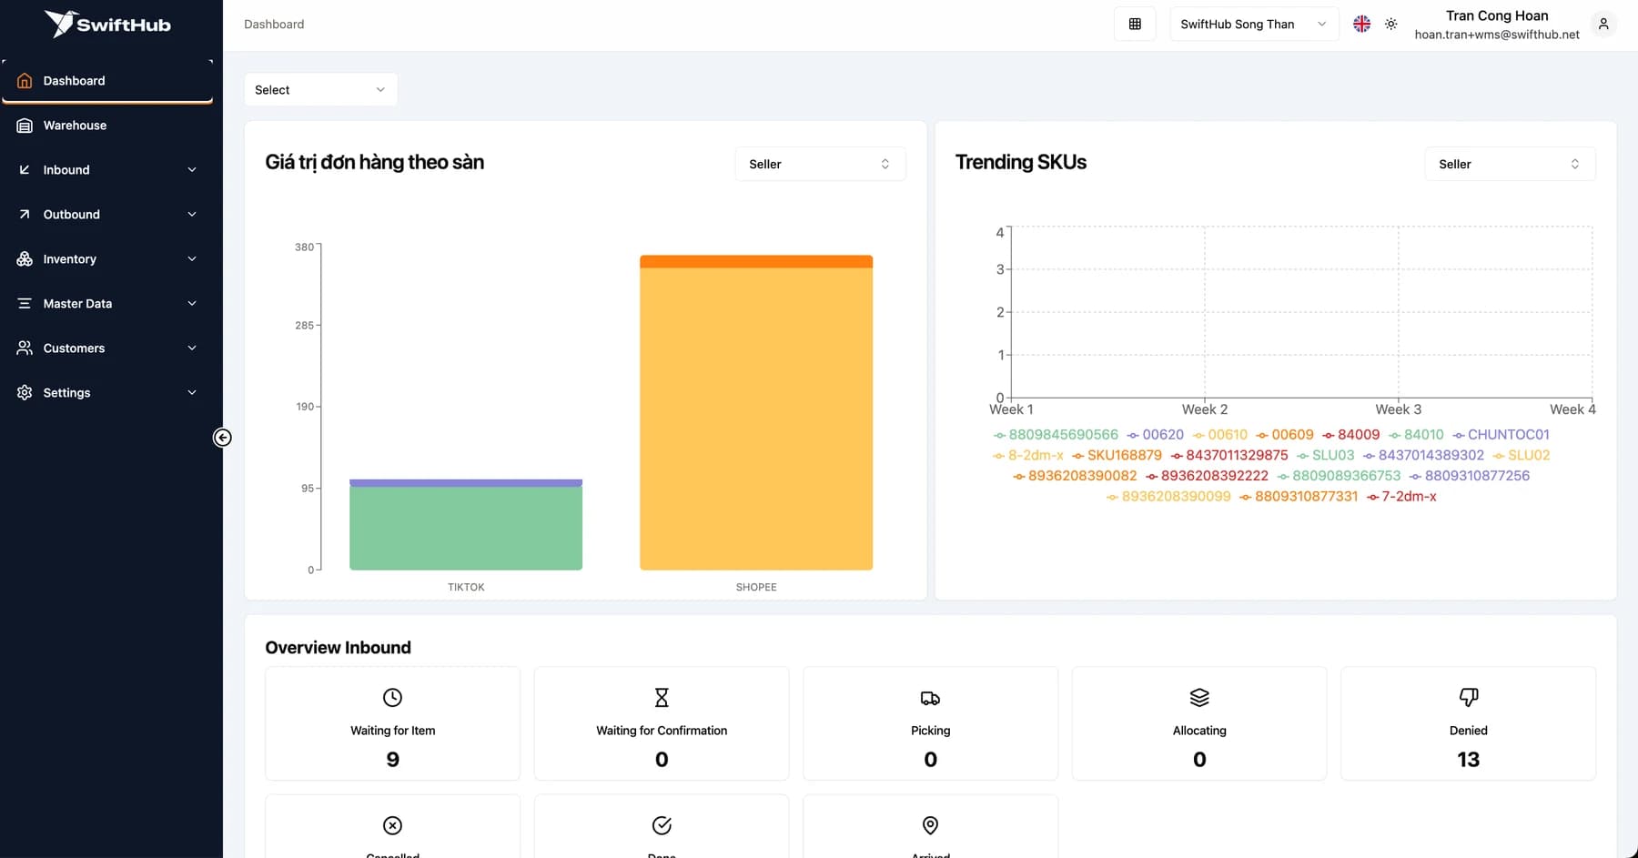Expand the Customers submenu chevron

pyautogui.click(x=192, y=348)
